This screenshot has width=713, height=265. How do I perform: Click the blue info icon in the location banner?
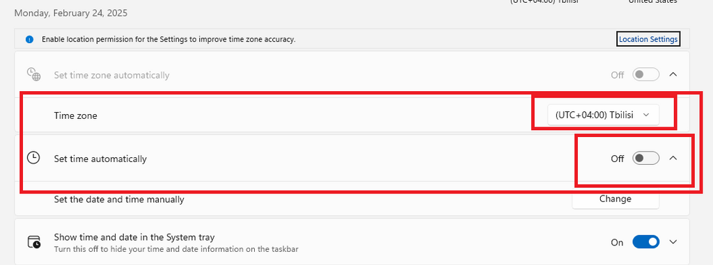[x=29, y=40]
